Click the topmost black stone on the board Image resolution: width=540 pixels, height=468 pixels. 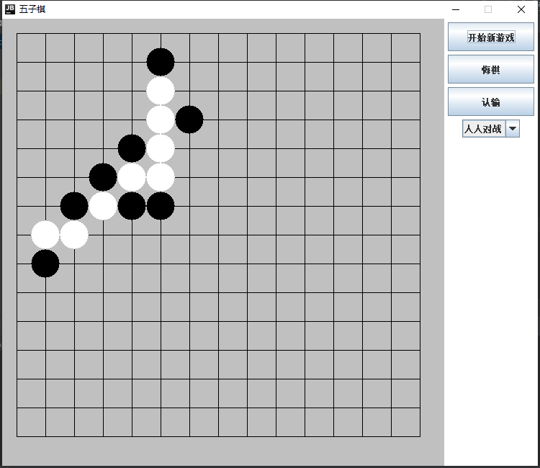[x=161, y=62]
